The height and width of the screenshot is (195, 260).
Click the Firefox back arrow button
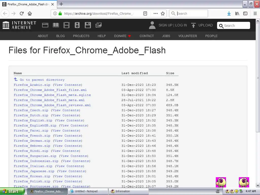pos(5,13)
